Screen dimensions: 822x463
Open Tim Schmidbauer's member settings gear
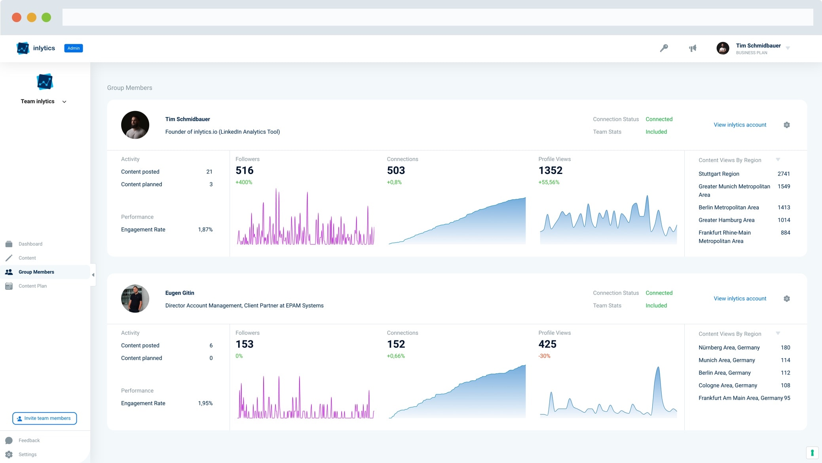[786, 125]
